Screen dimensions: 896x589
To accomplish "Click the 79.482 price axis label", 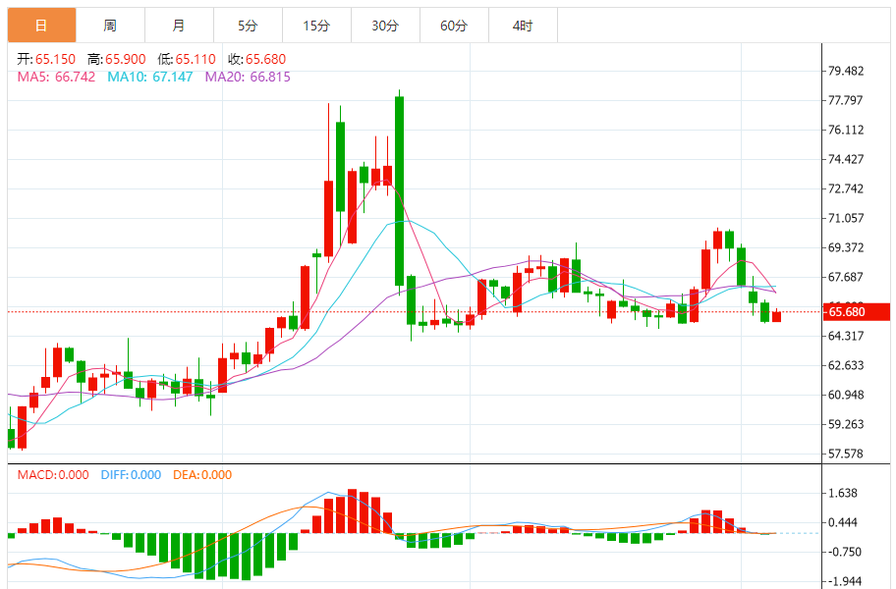I will pyautogui.click(x=846, y=71).
